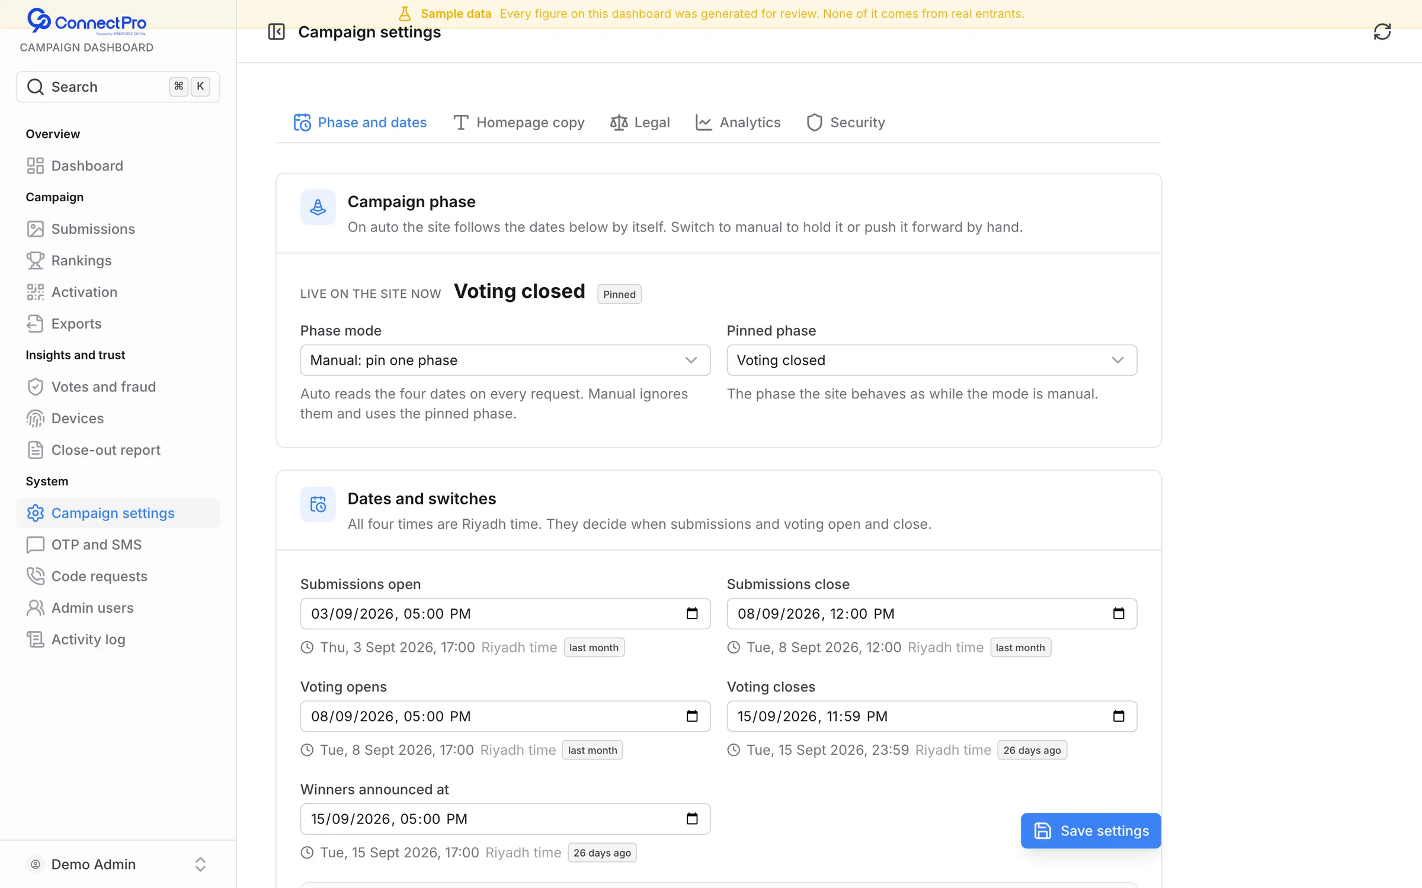Click the Submissions close date field
Viewport: 1422px width, 888px height.
click(932, 613)
